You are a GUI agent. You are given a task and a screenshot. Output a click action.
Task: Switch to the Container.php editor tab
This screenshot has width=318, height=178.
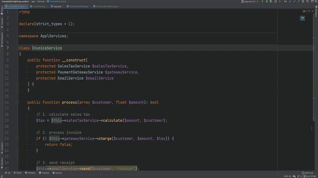coord(39,6)
